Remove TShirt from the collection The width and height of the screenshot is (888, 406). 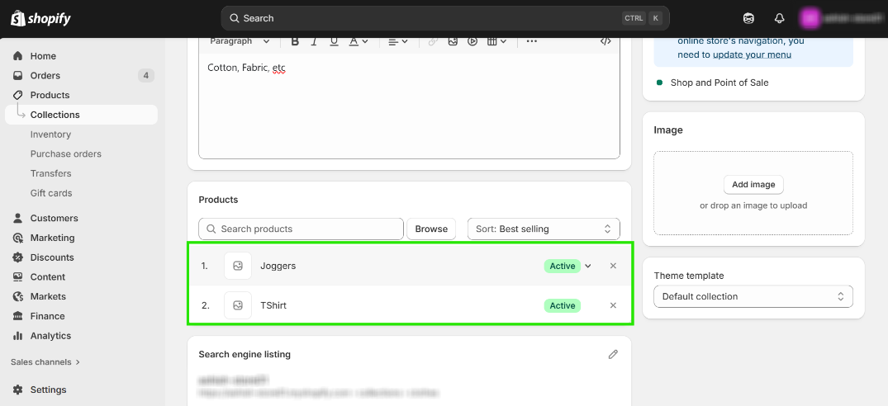[x=613, y=305]
